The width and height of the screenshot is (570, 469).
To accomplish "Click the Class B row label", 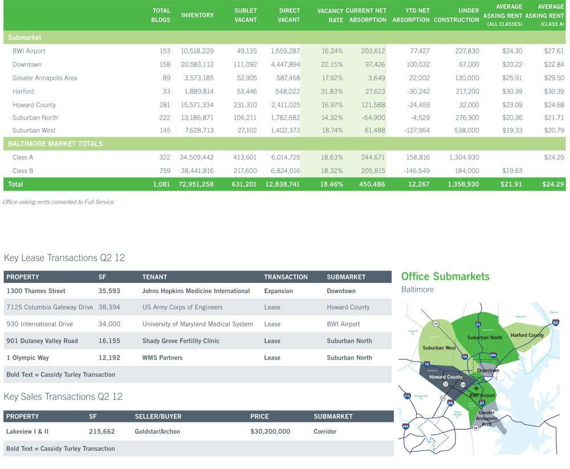I will click(23, 171).
